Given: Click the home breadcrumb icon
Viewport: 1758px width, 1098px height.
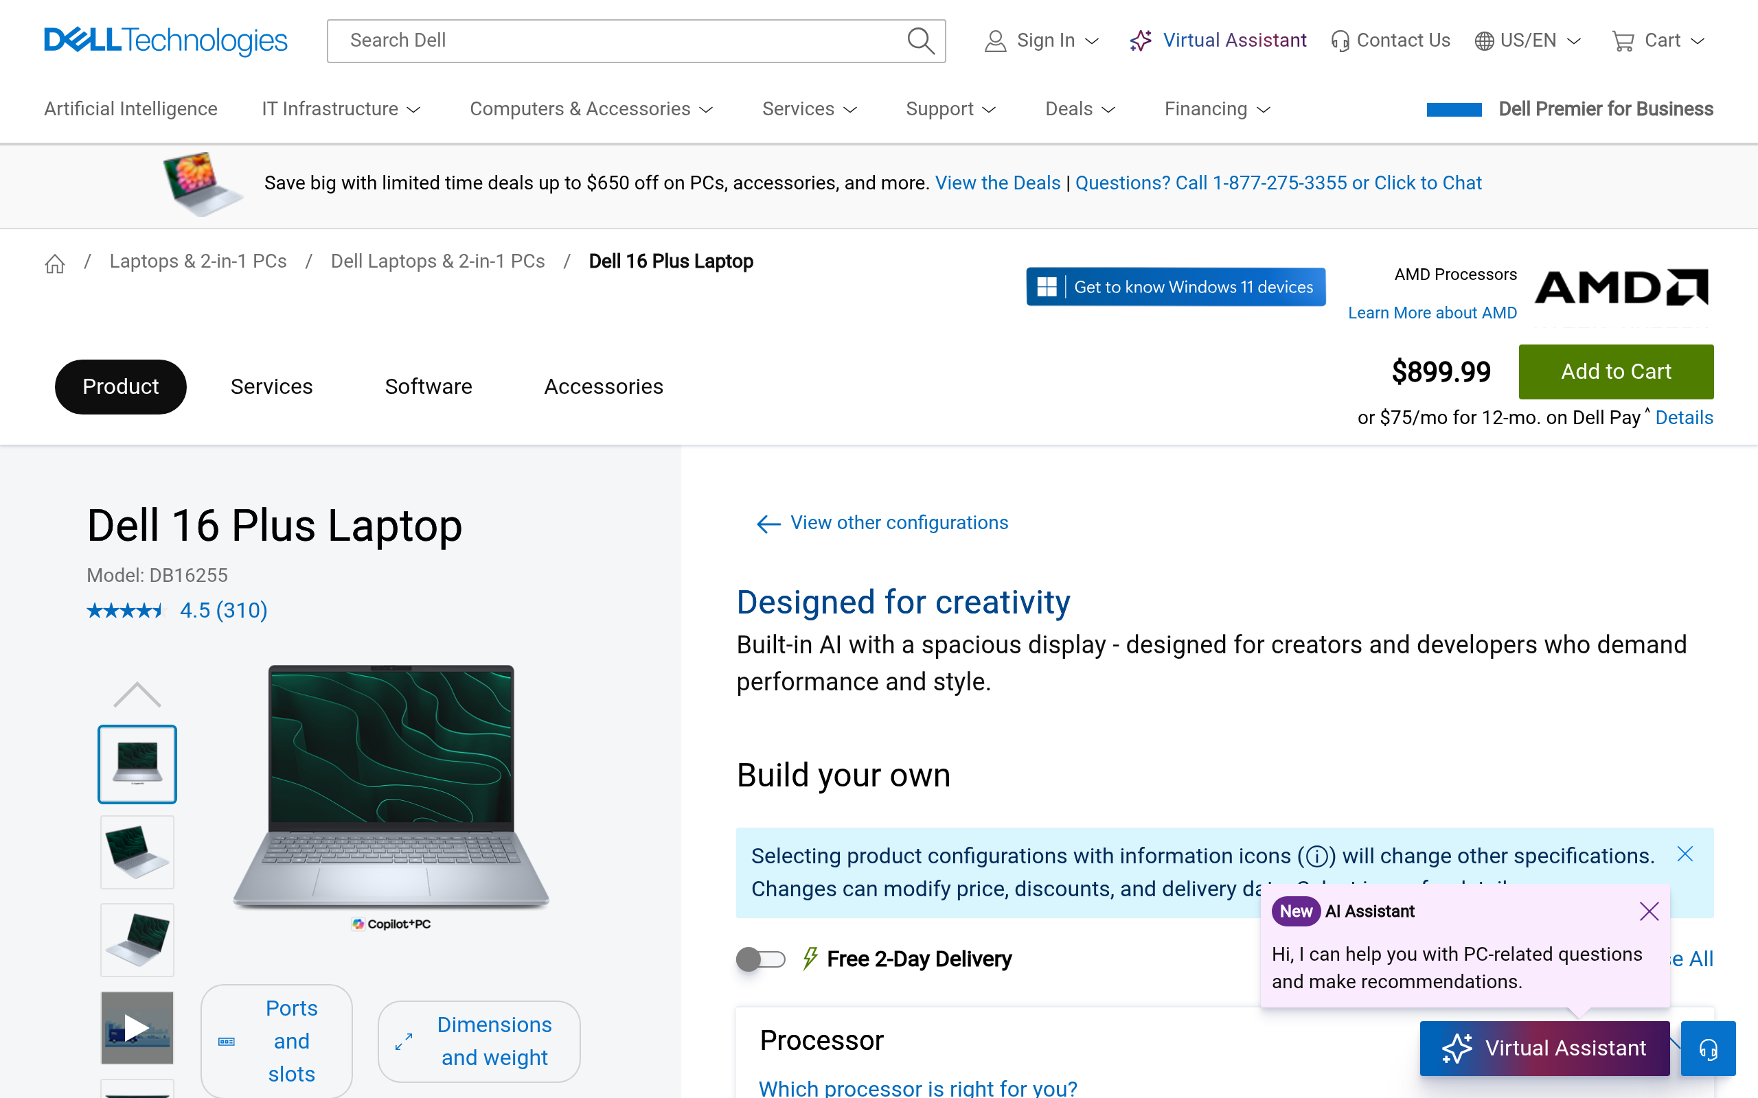Looking at the screenshot, I should click(55, 263).
